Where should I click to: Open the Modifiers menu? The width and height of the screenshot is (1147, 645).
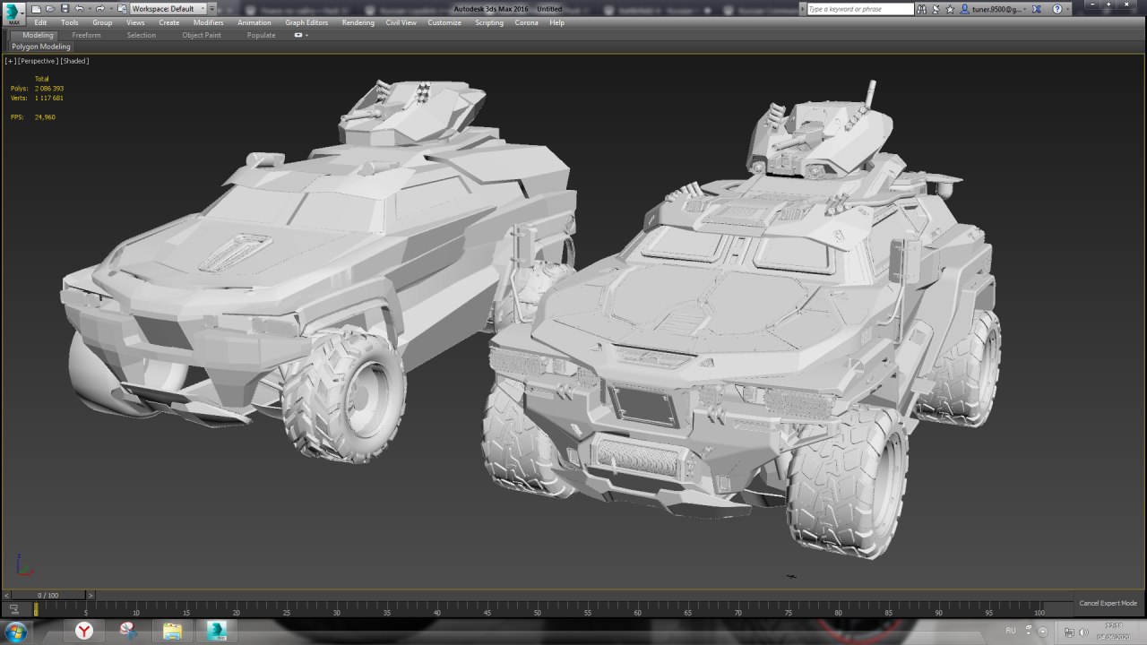(209, 22)
